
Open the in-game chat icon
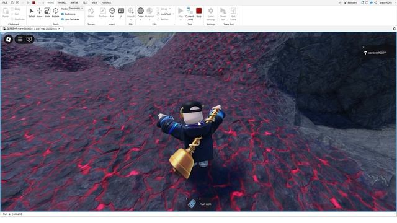(x=29, y=39)
